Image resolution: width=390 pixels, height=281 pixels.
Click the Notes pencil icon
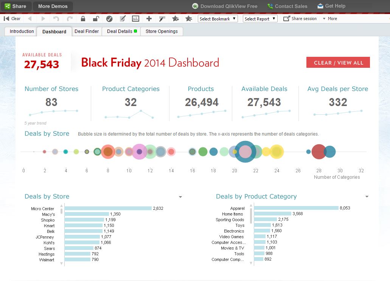click(123, 19)
